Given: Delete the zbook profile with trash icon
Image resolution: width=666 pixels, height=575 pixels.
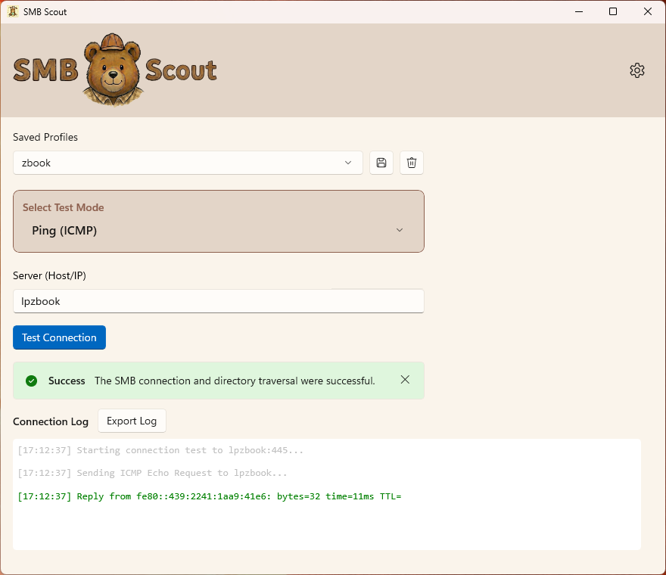Looking at the screenshot, I should tap(412, 163).
